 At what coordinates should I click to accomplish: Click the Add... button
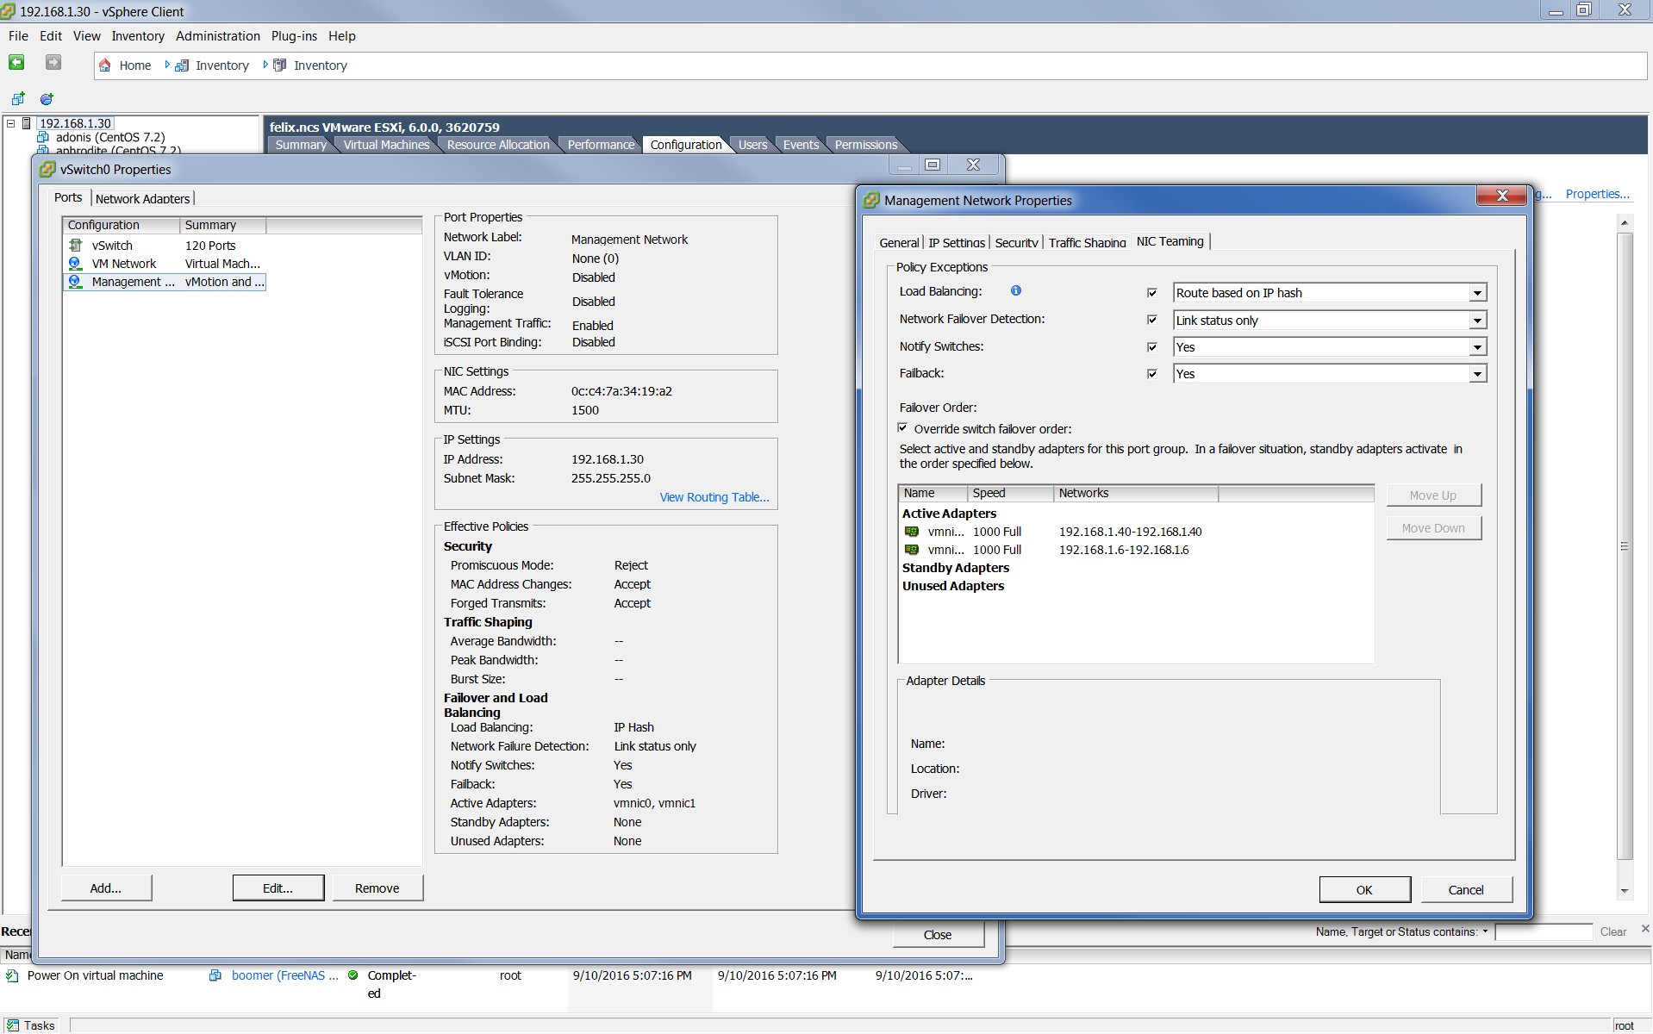click(x=106, y=888)
